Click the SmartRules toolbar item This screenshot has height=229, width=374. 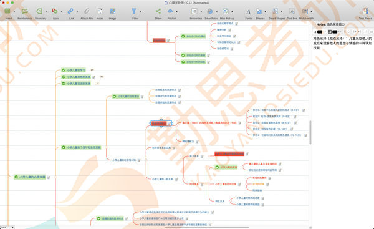coord(210,11)
